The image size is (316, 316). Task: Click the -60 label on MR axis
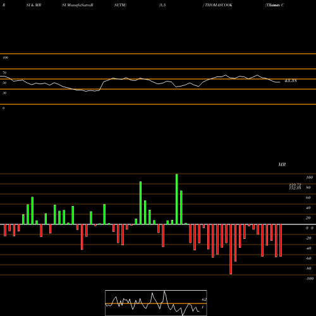pyautogui.click(x=308, y=258)
